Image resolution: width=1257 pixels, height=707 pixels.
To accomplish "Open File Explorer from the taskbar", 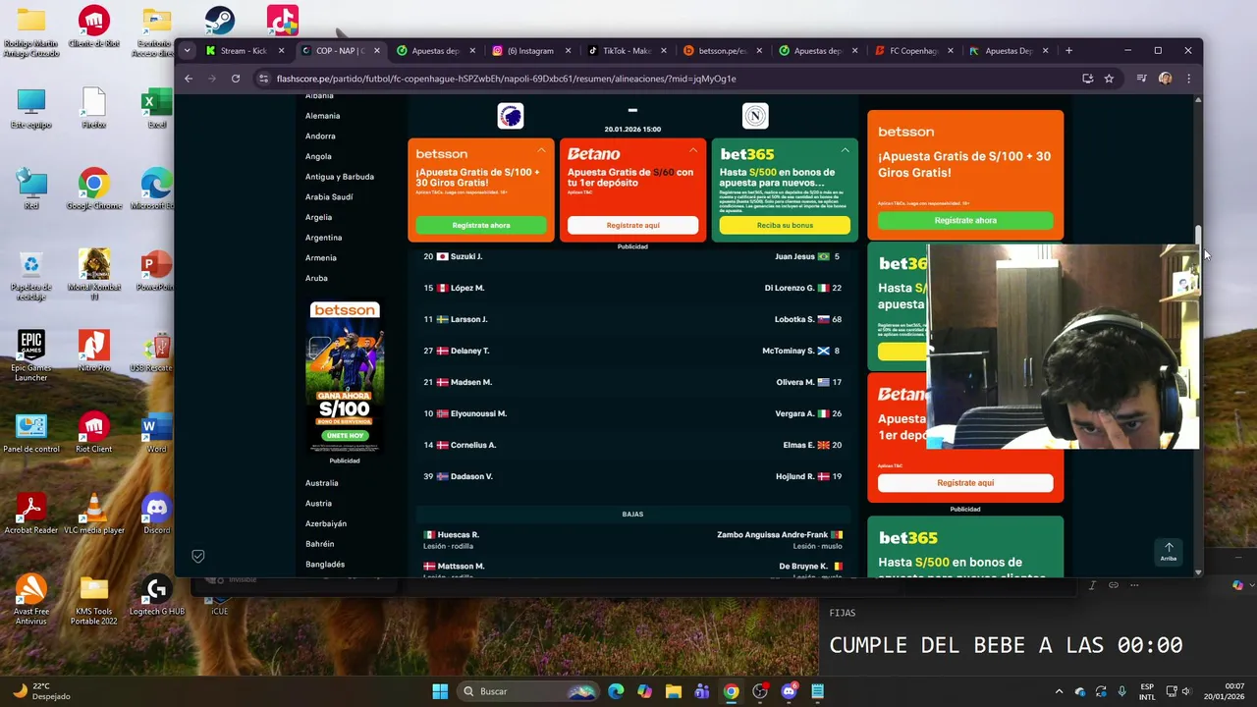I will (x=674, y=691).
